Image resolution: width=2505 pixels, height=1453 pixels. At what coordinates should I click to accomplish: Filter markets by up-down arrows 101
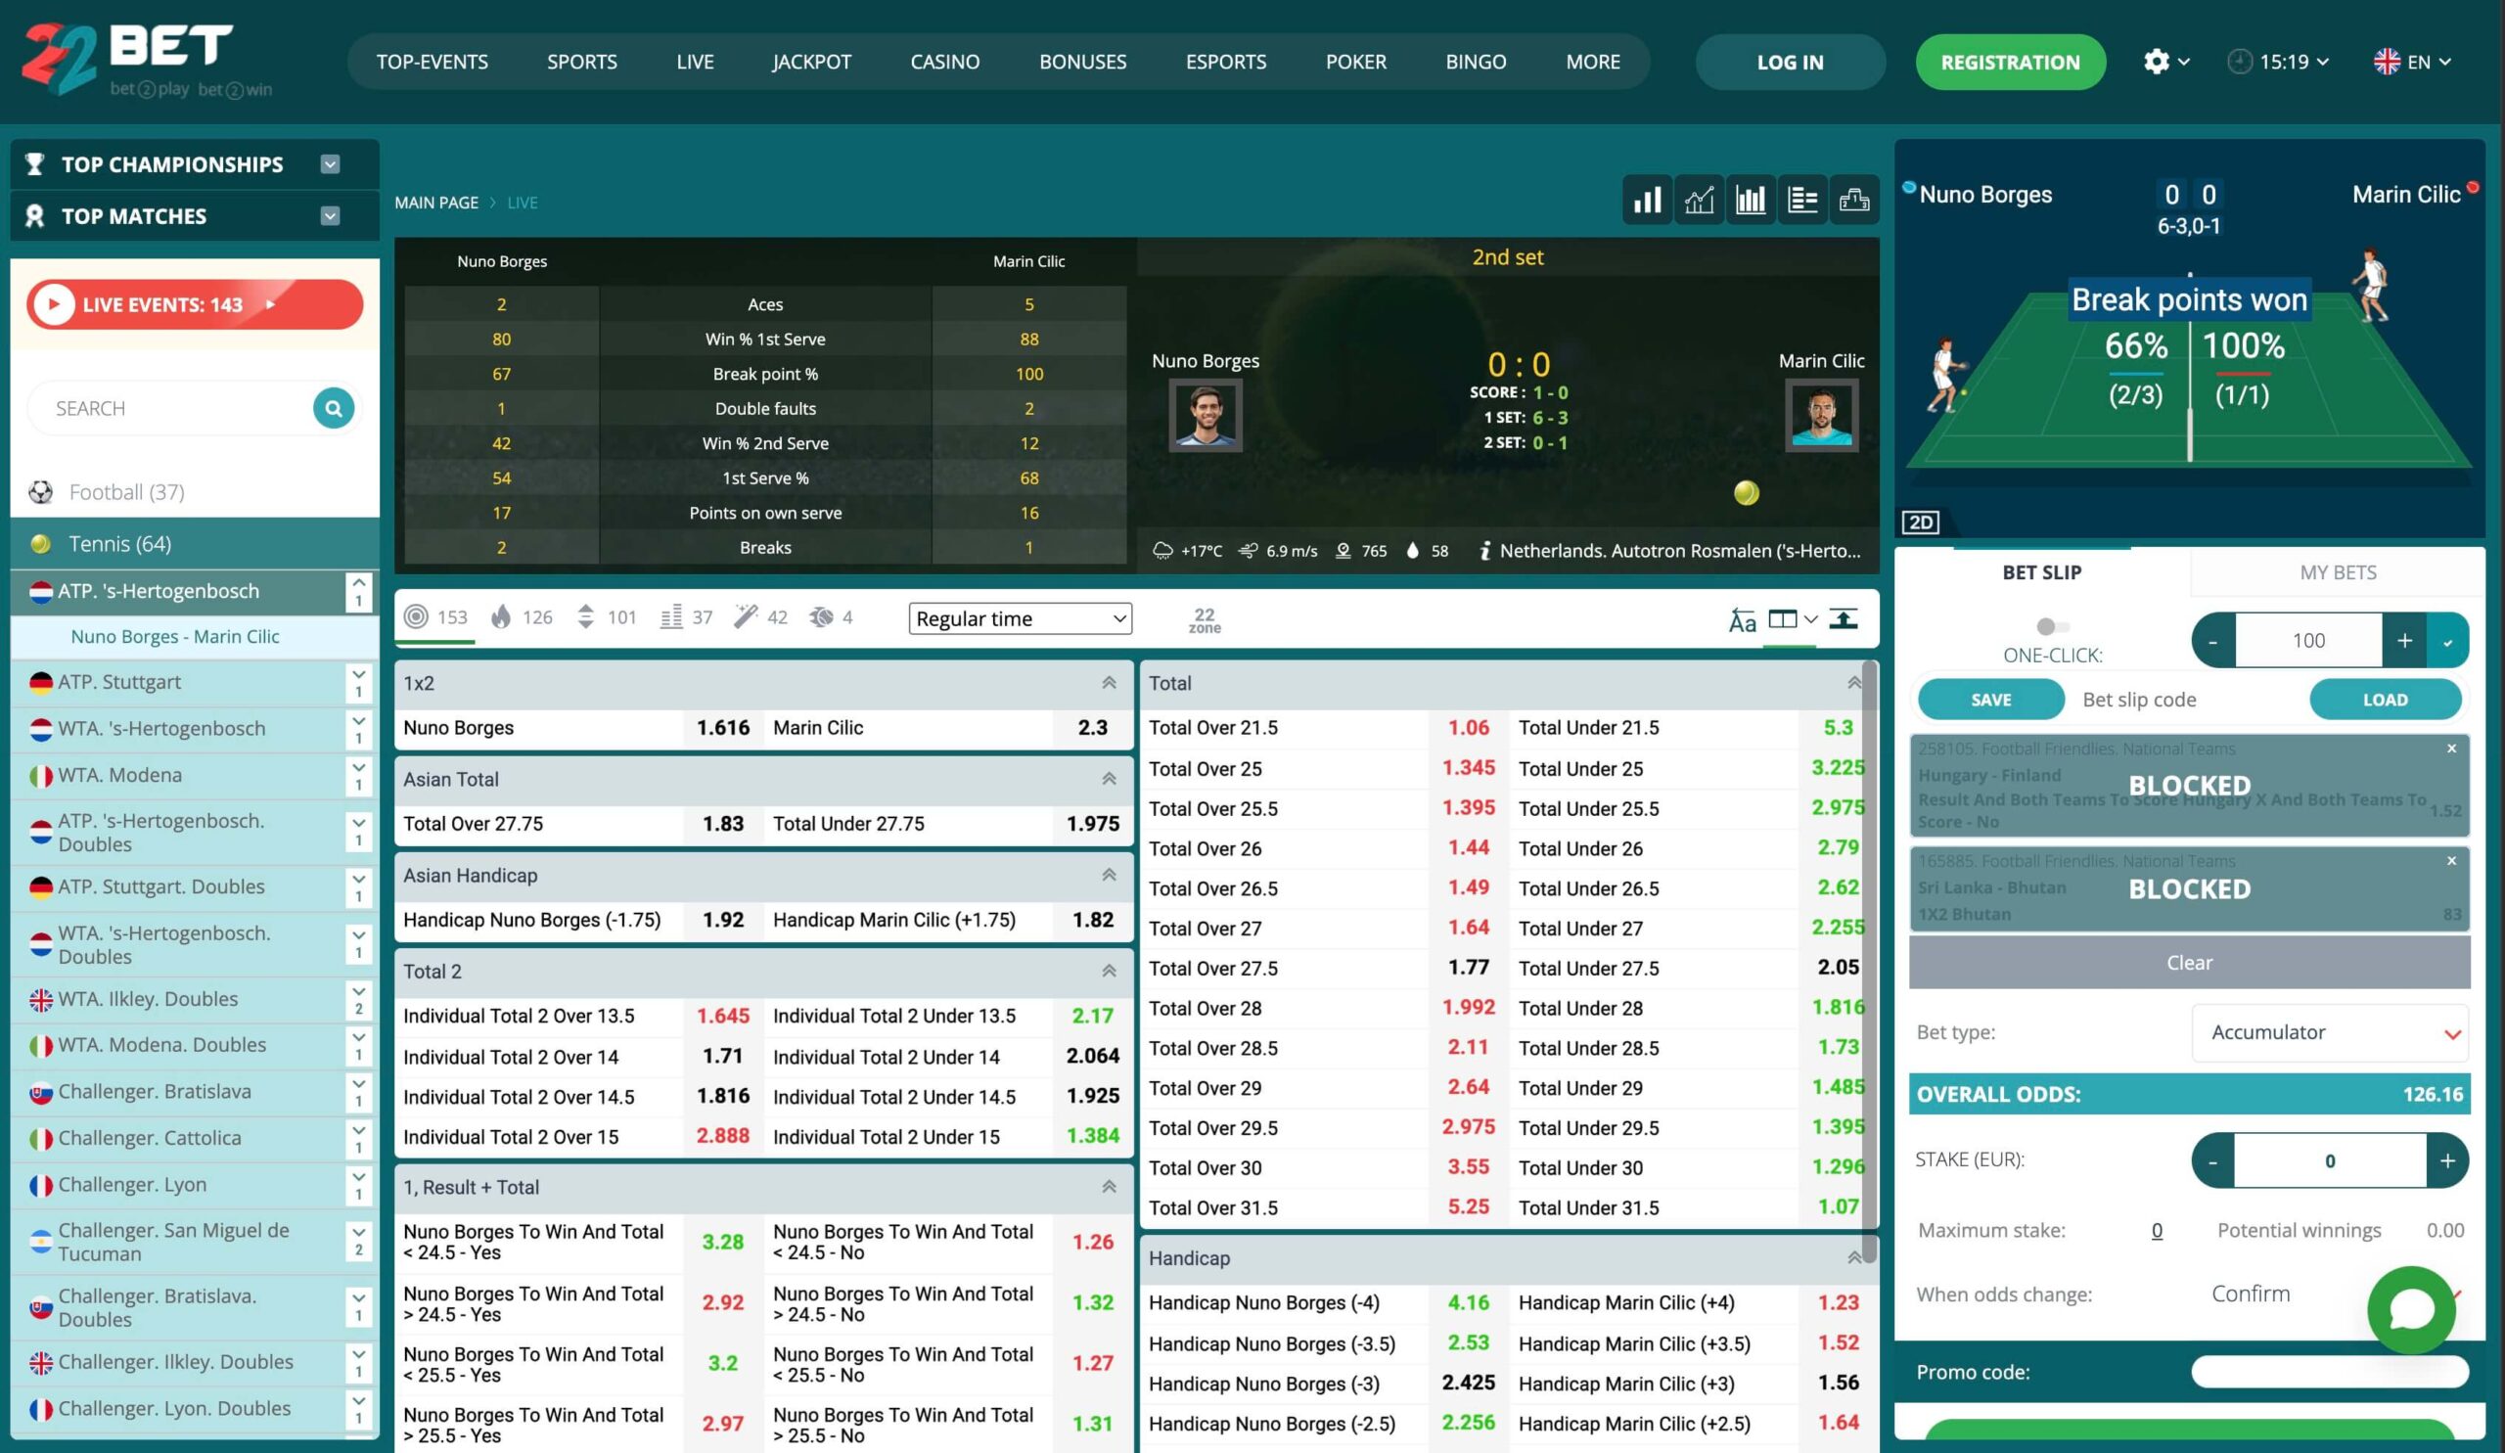(x=585, y=617)
